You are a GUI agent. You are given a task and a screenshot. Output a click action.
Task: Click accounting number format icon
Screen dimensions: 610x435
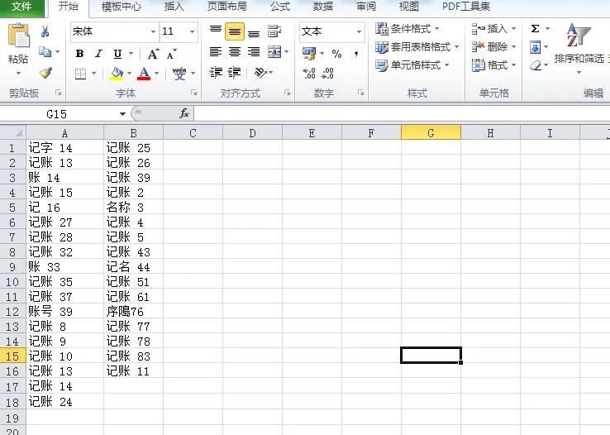[x=309, y=53]
